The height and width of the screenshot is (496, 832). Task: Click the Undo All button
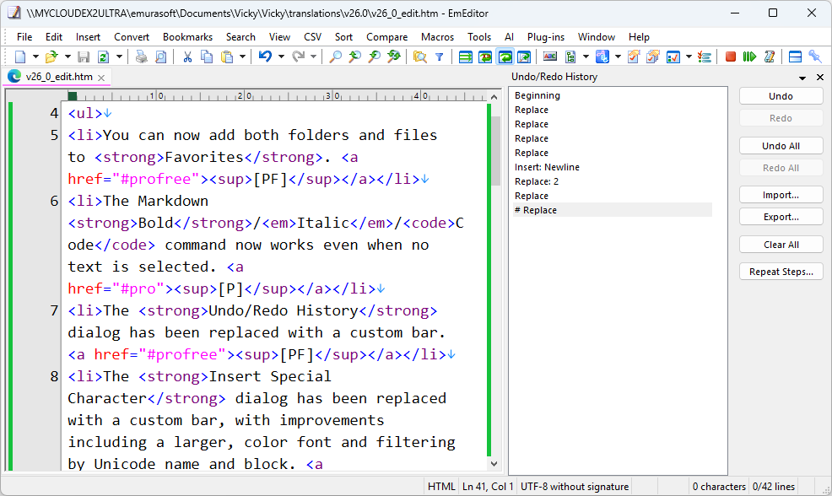click(x=781, y=146)
